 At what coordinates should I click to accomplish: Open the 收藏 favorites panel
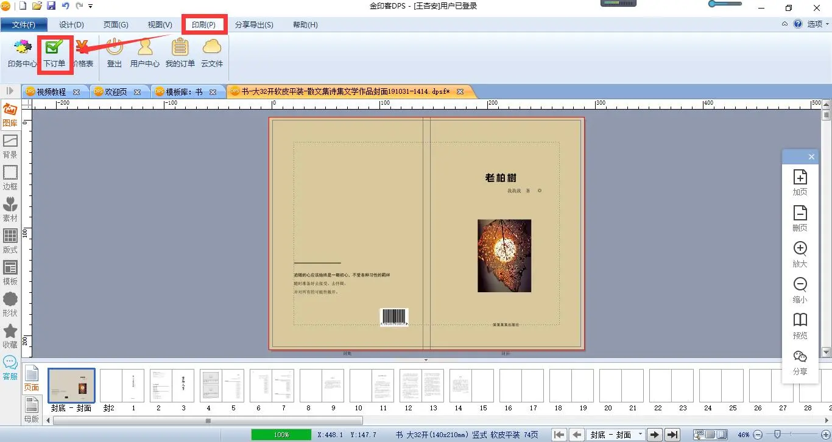click(10, 337)
